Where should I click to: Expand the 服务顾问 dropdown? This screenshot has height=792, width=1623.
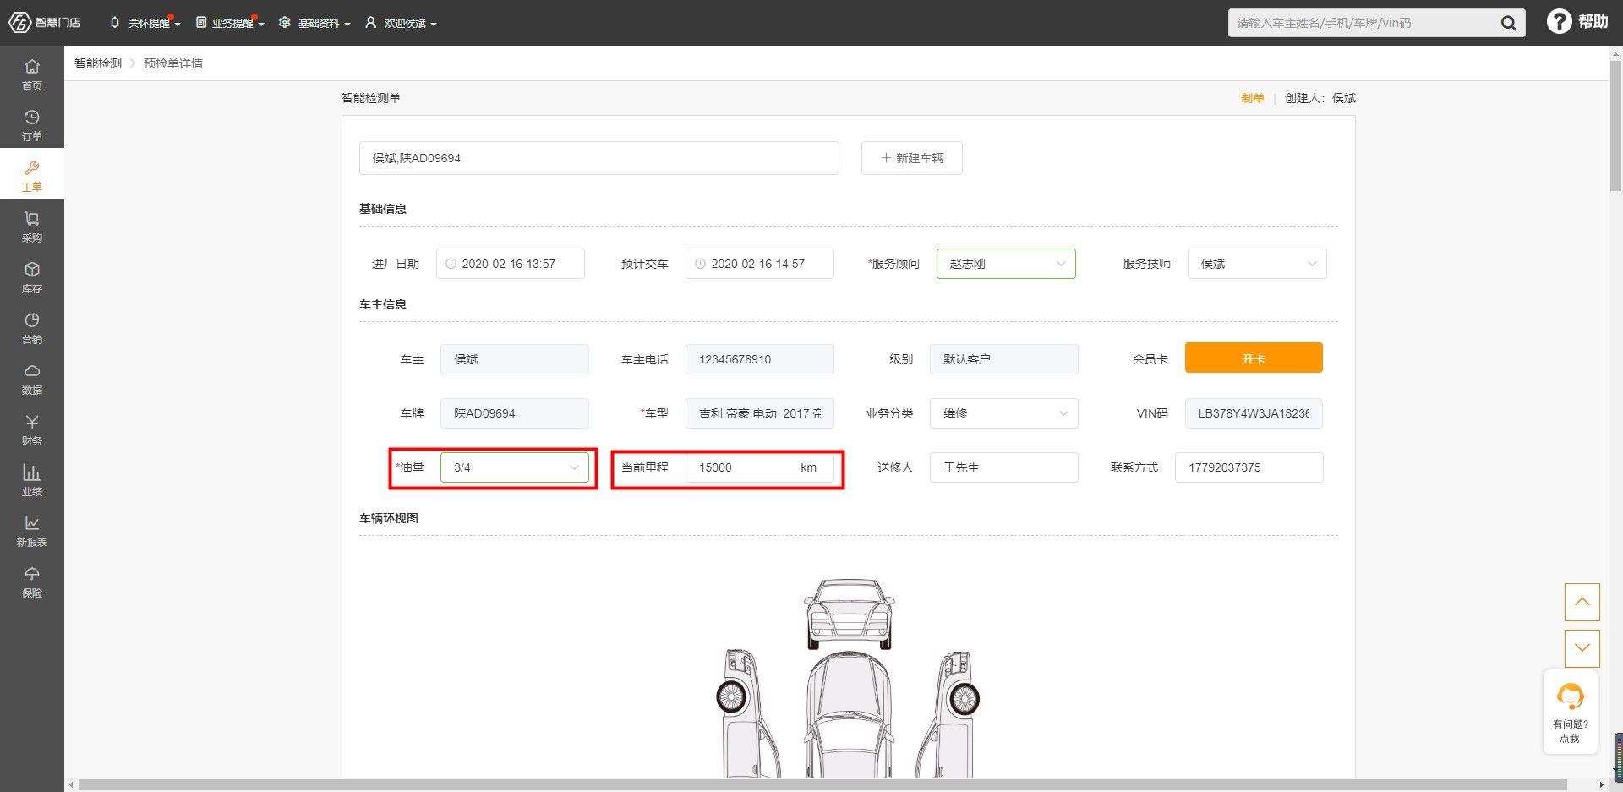point(1006,264)
